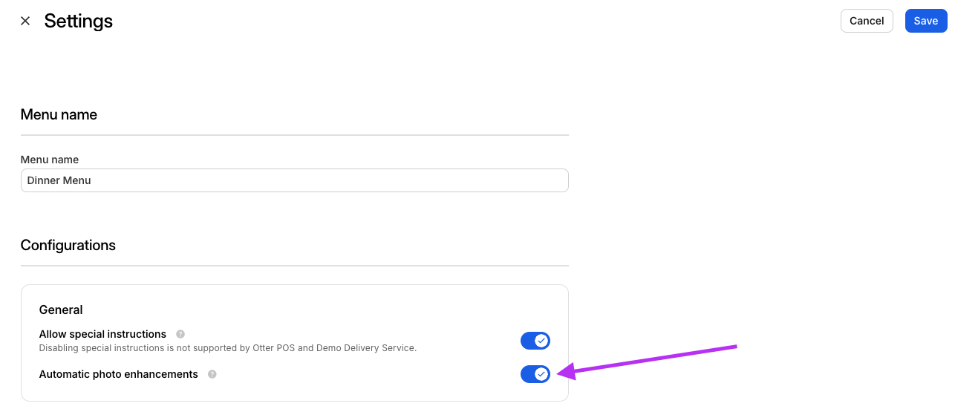Image resolution: width=955 pixels, height=409 pixels.
Task: Click the Menu name label above the field
Action: [x=50, y=160]
